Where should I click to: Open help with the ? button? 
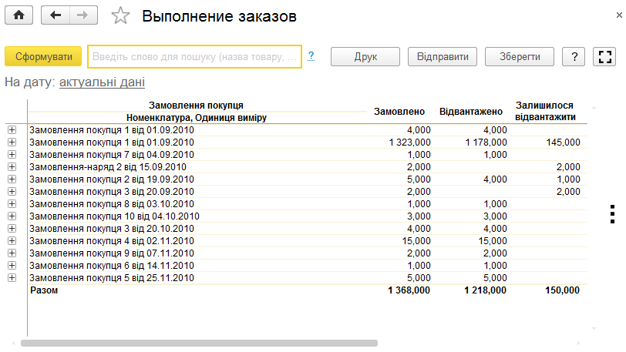click(x=574, y=57)
